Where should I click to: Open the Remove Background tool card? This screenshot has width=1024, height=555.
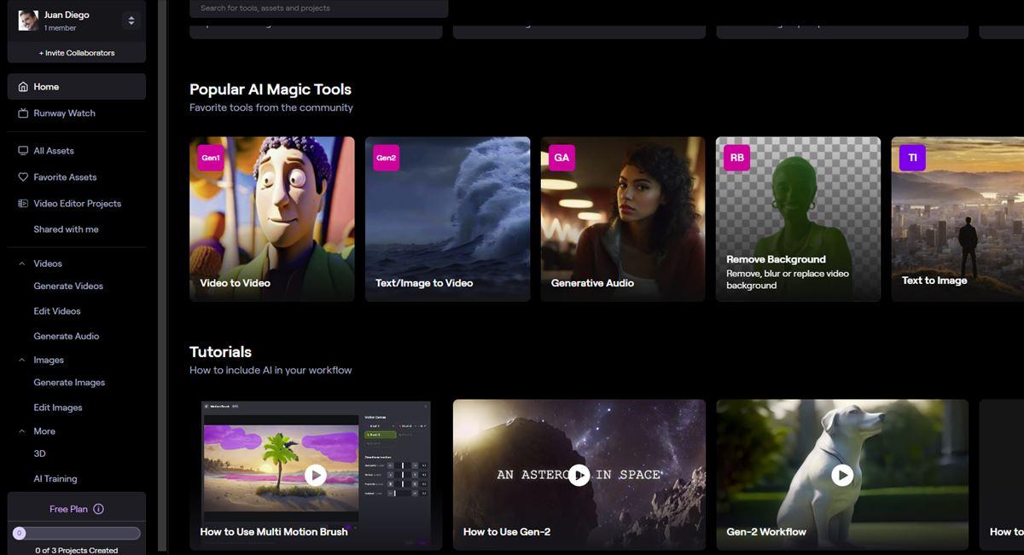[799, 219]
